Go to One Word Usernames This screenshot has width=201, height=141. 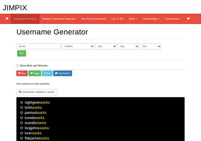tap(93, 19)
